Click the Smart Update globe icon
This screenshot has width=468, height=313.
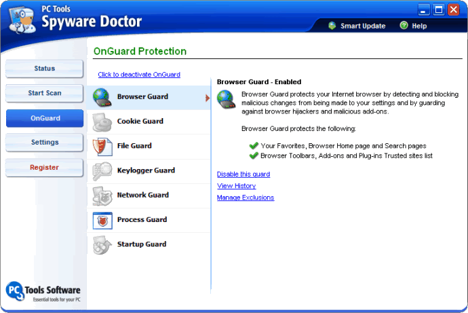coord(332,26)
